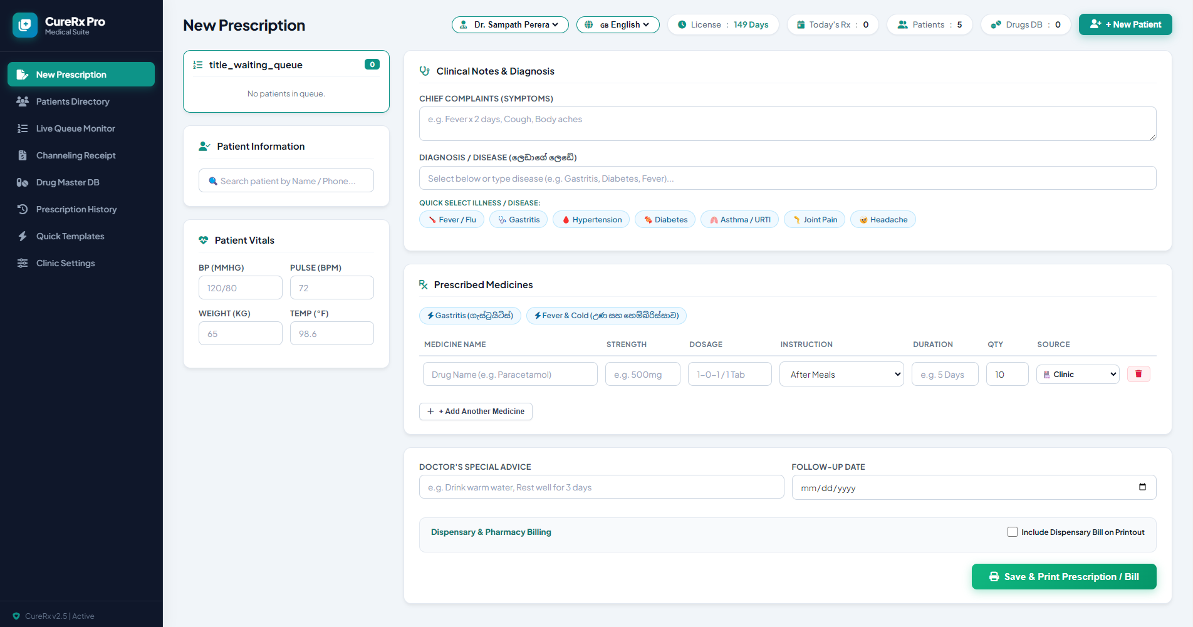Click the Dosage input field
This screenshot has height=627, width=1193.
coord(730,374)
